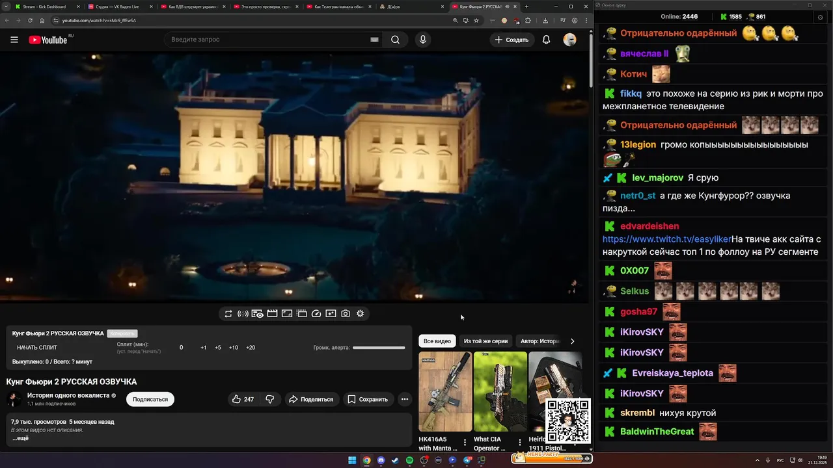
Task: Open Spotify from taskbar
Action: coord(409,460)
